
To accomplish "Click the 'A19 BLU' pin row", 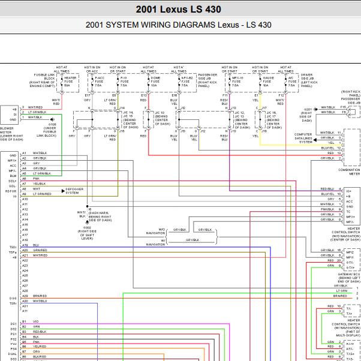I will (x=31, y=245).
